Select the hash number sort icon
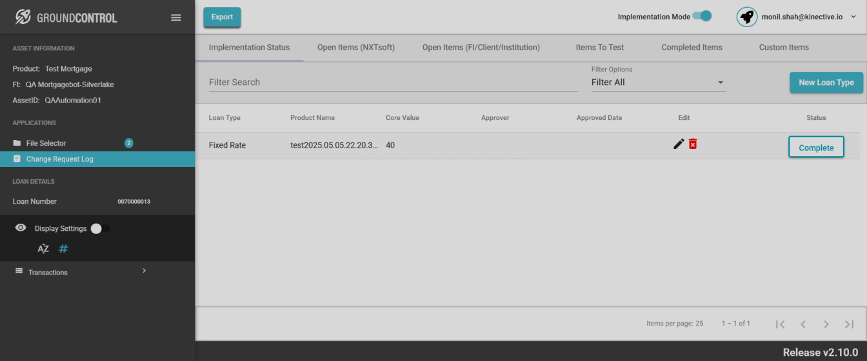867x361 pixels. tap(63, 249)
